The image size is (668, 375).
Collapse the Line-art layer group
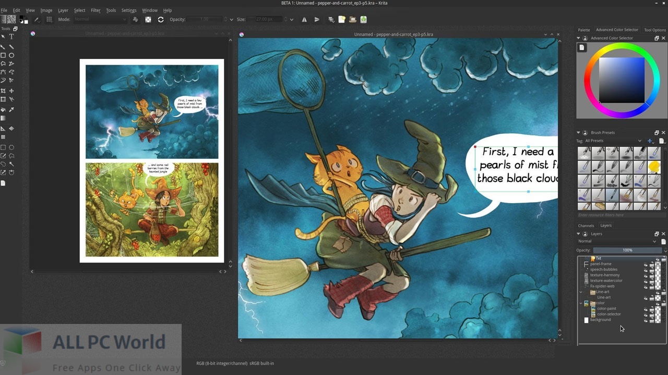[x=580, y=292]
